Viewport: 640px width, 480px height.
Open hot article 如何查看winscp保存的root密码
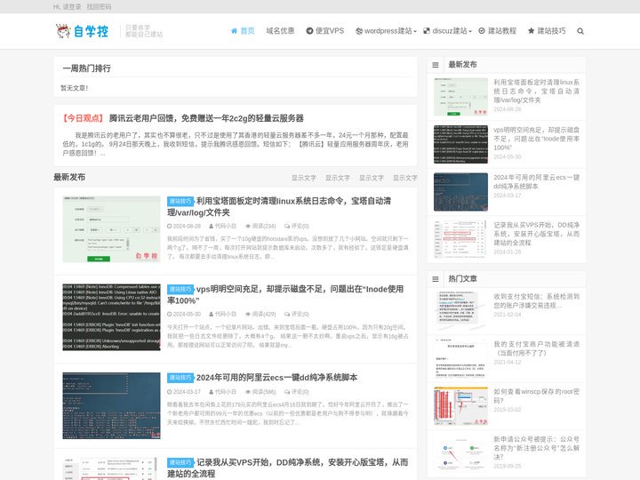pyautogui.click(x=536, y=396)
